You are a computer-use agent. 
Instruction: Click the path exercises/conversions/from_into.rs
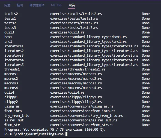(x=83, y=111)
